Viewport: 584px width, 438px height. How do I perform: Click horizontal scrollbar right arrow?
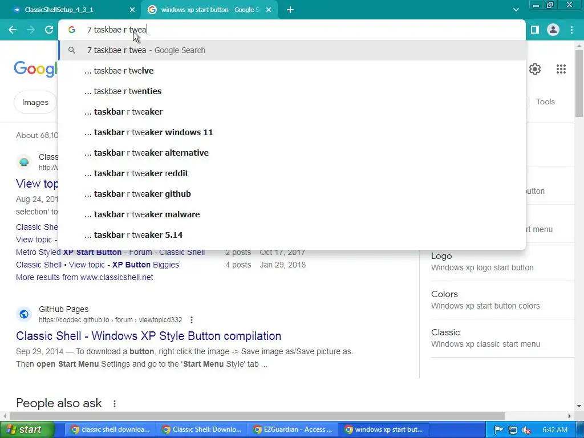click(570, 416)
